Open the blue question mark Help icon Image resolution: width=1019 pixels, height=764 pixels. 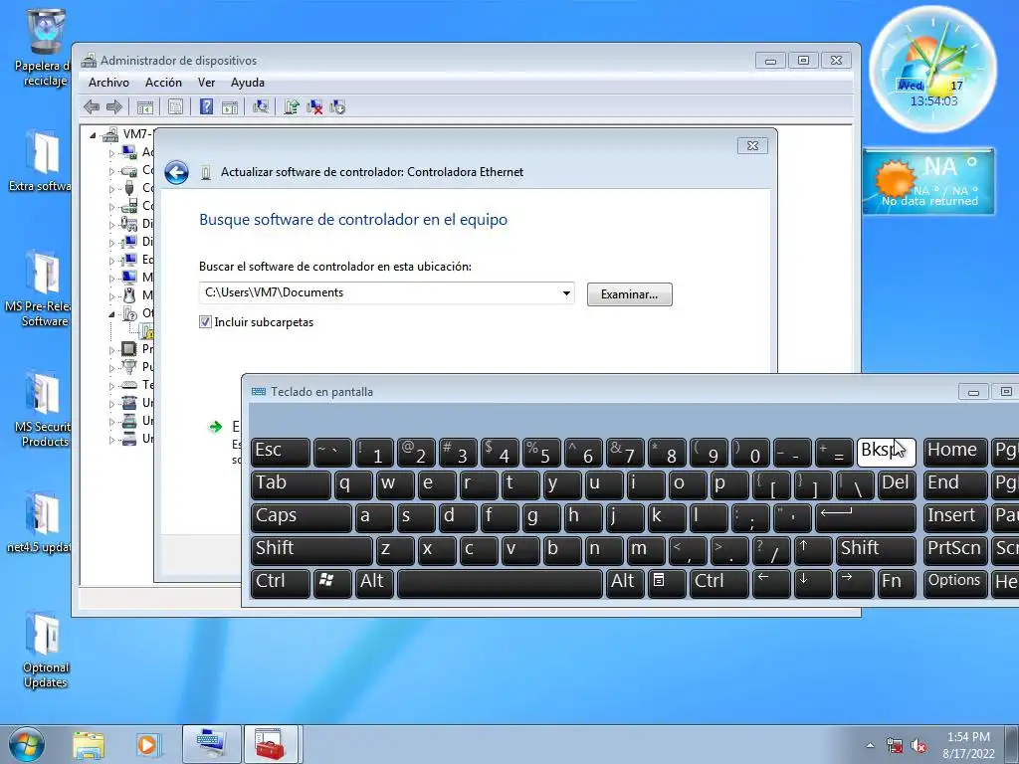206,107
